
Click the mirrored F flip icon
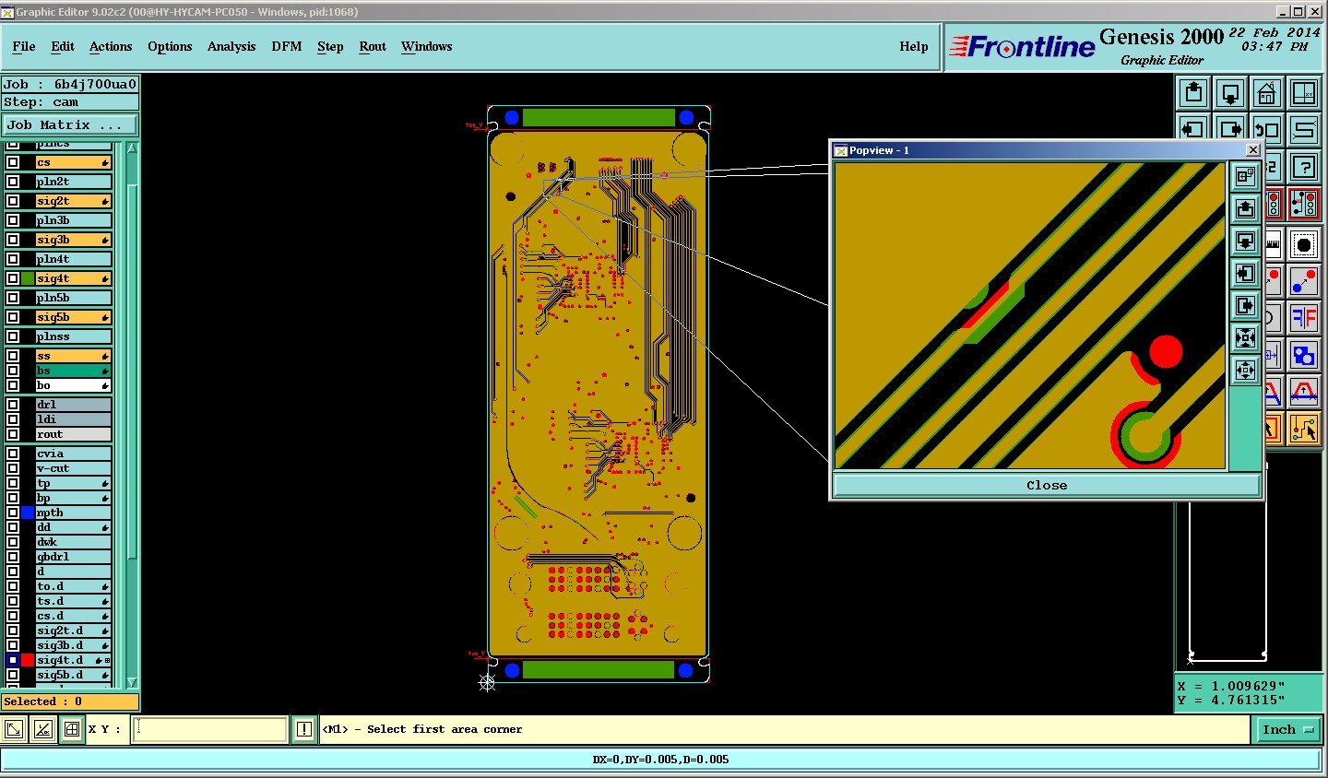coord(1304,318)
